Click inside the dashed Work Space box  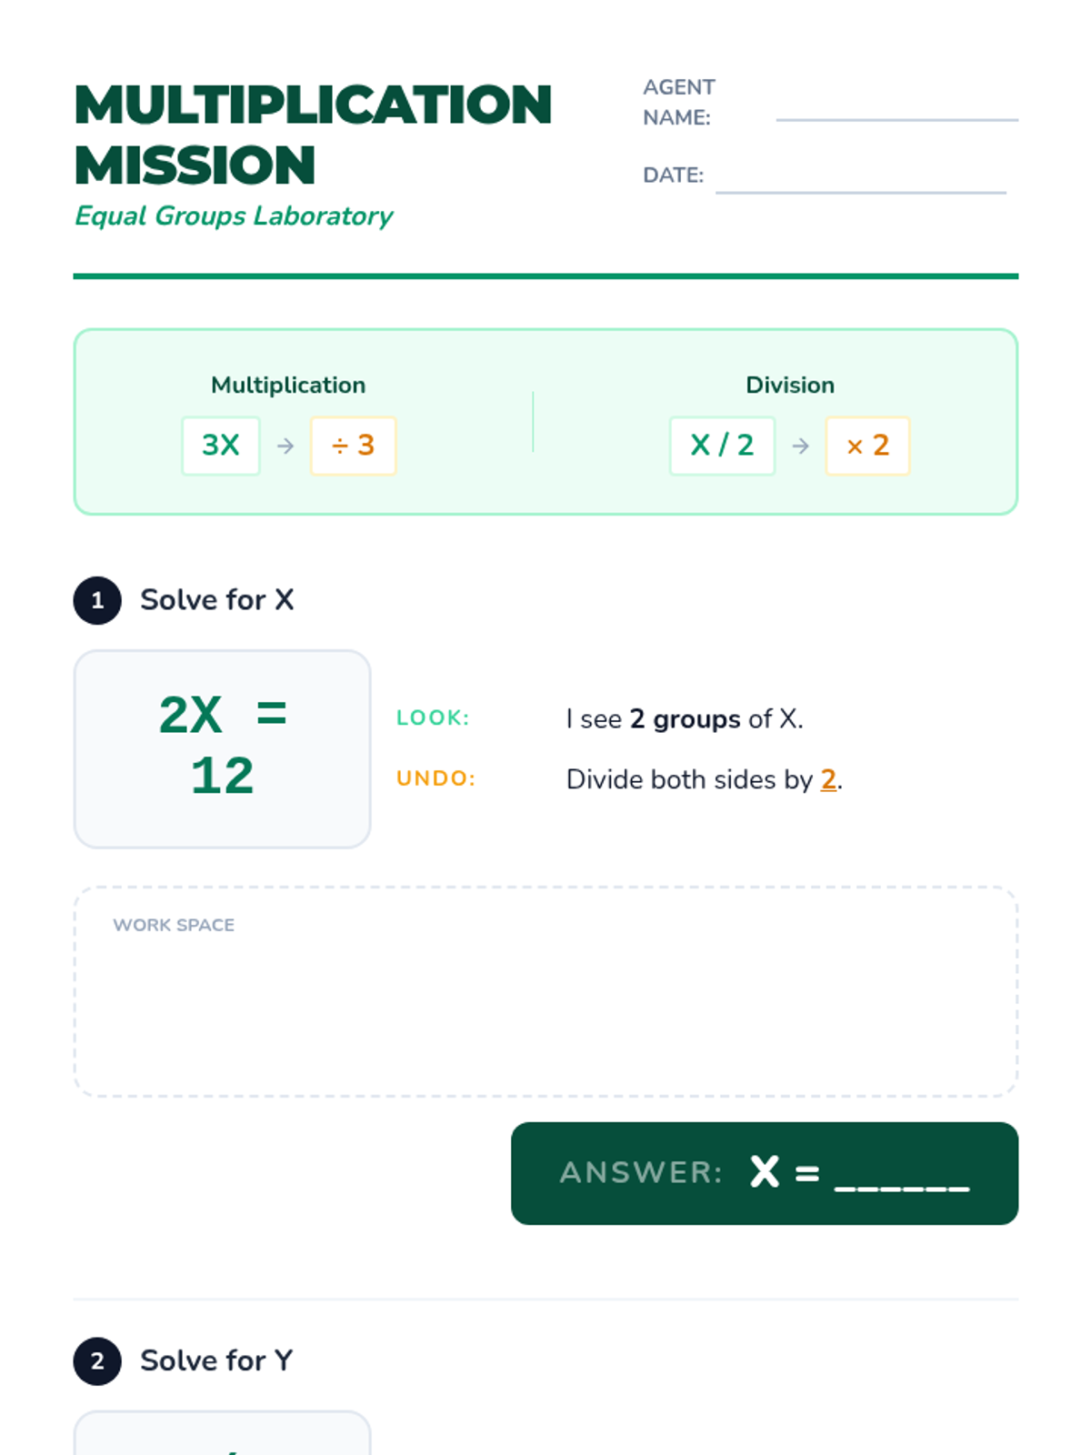click(545, 1000)
